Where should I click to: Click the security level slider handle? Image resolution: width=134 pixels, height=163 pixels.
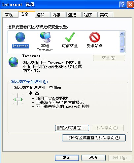18,99
